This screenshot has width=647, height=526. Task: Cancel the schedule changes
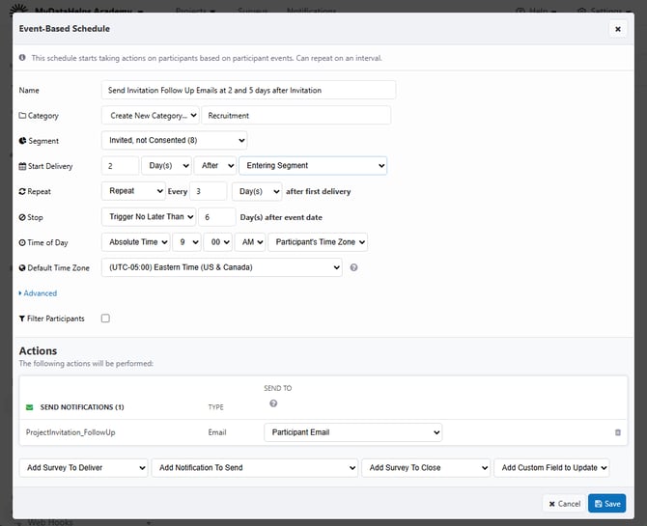563,504
